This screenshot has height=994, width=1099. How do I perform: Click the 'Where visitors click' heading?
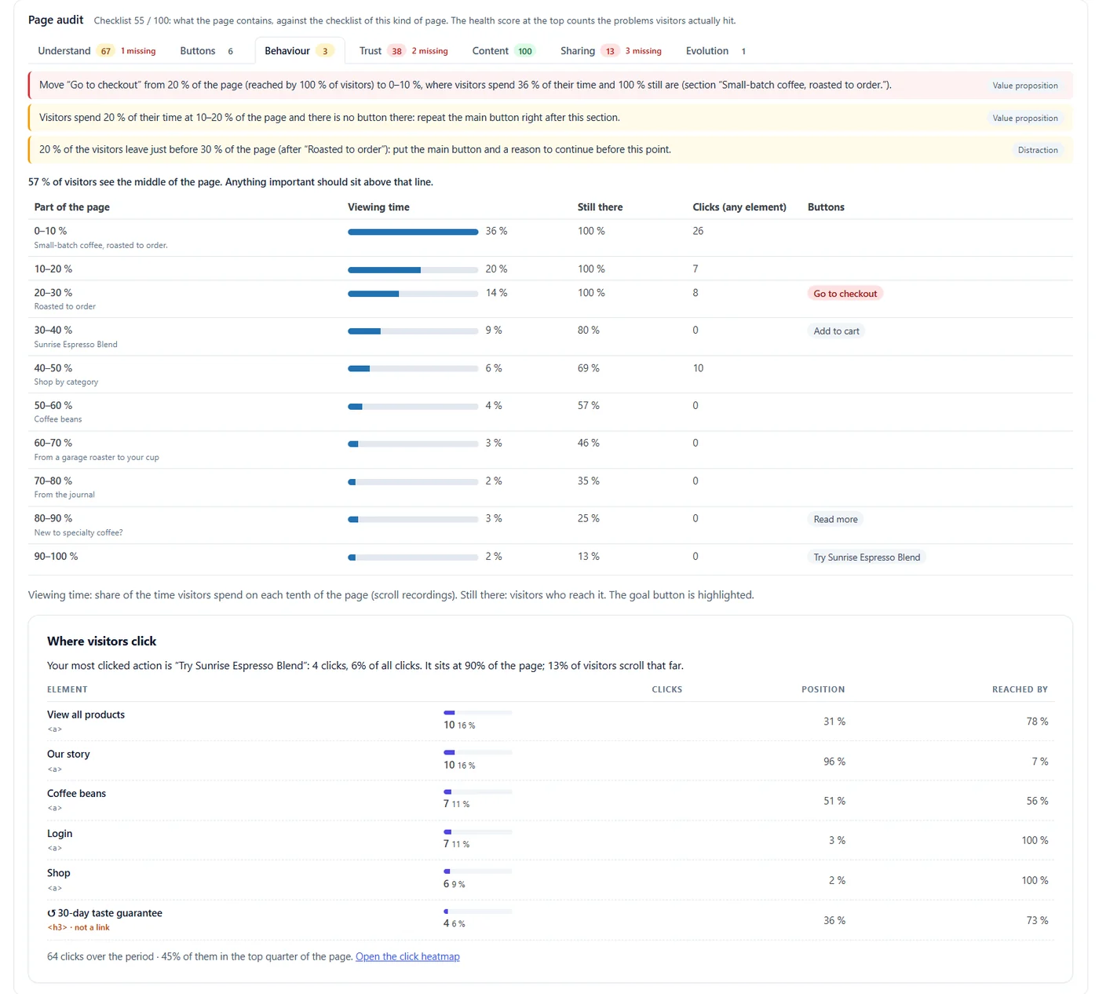(102, 641)
